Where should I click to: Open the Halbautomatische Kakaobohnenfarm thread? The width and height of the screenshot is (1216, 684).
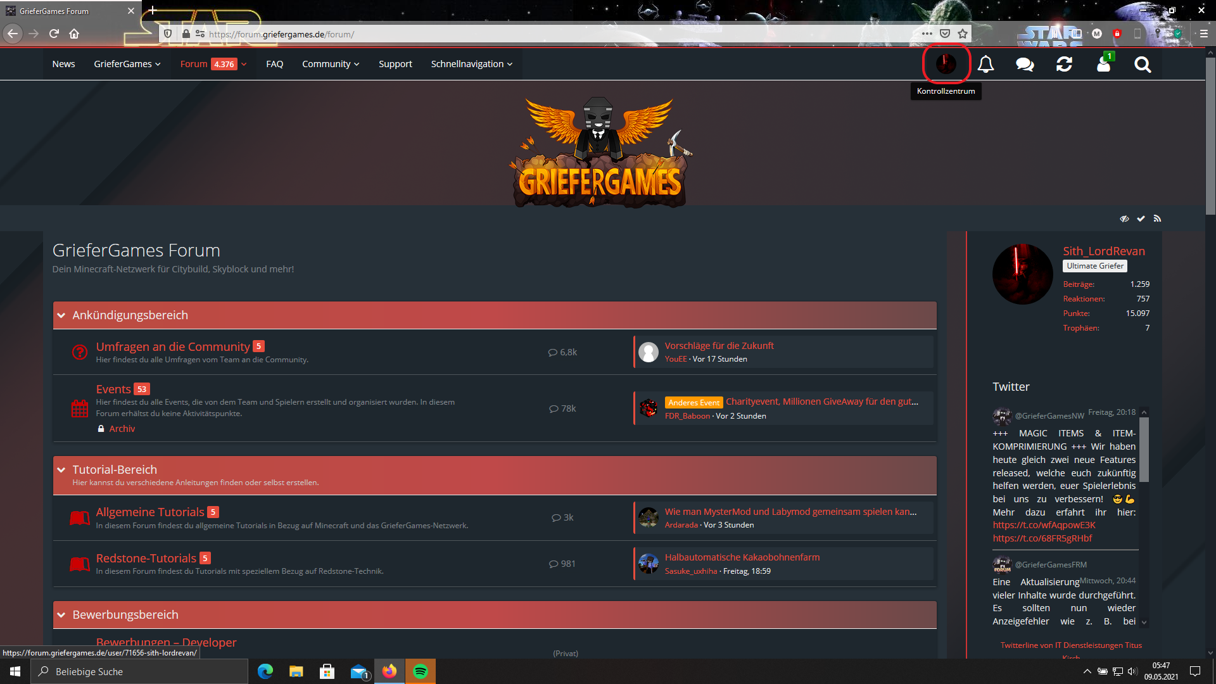[x=742, y=557]
